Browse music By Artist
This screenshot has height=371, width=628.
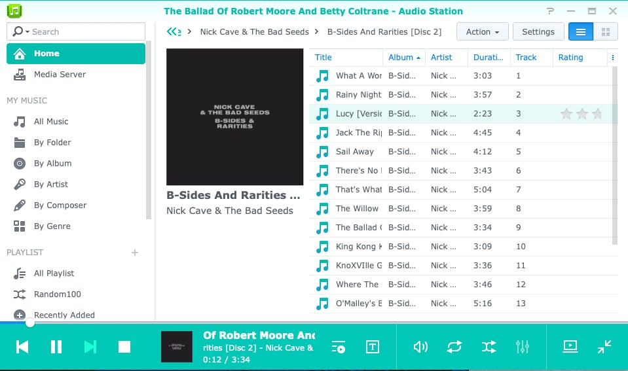pos(76,184)
